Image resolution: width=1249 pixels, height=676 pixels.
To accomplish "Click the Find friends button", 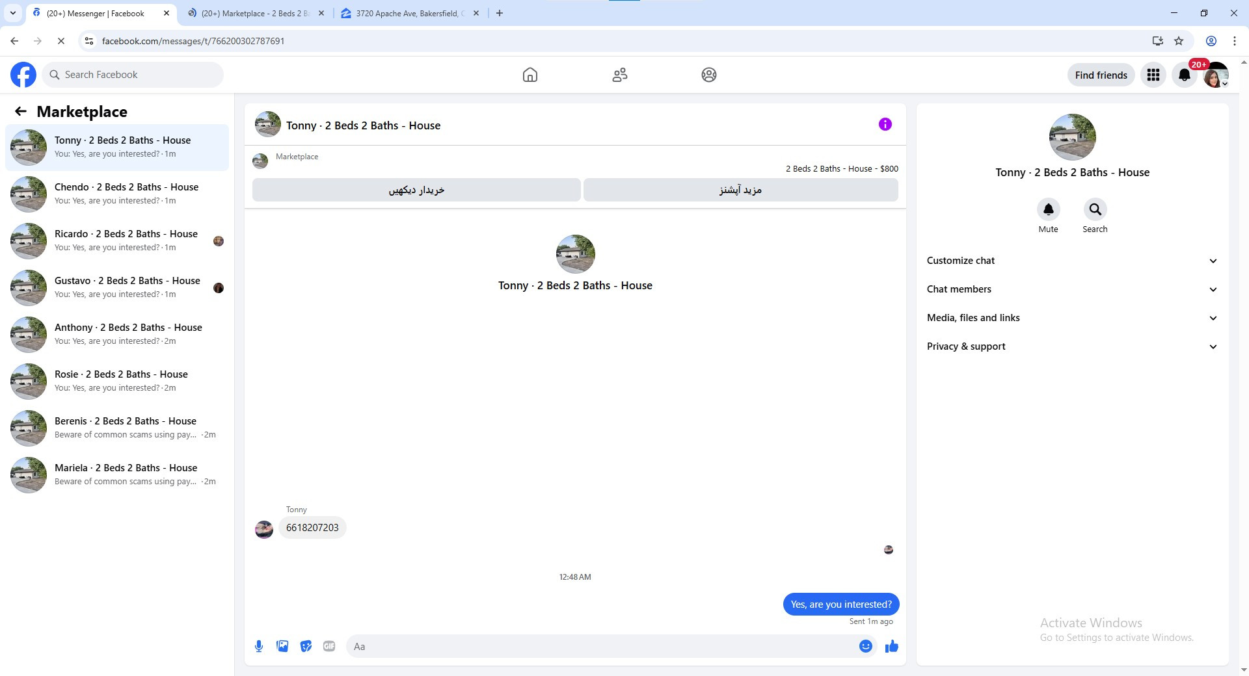I will [x=1101, y=75].
